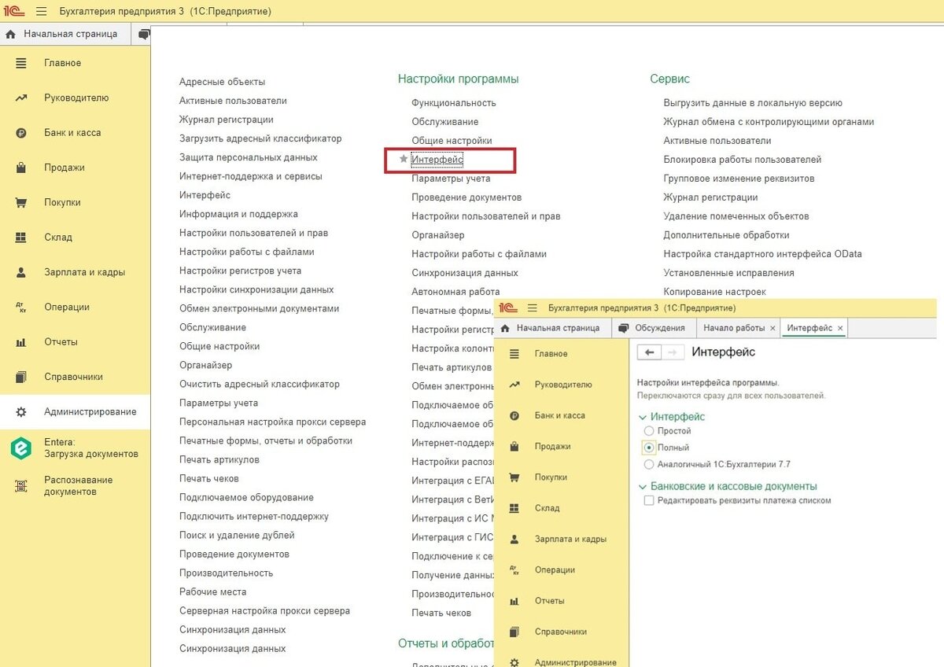Image resolution: width=944 pixels, height=667 pixels.
Task: Click the Отчеты bar chart icon in main sidebar
Action: click(21, 342)
